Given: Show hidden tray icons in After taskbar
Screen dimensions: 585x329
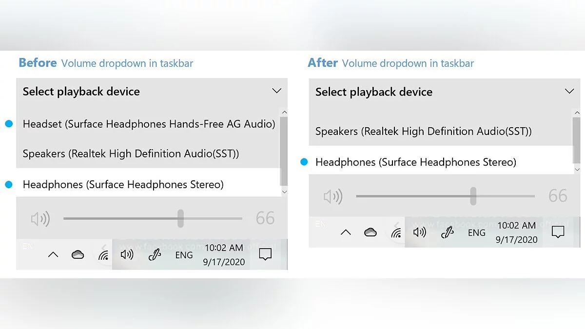Looking at the screenshot, I should point(346,232).
